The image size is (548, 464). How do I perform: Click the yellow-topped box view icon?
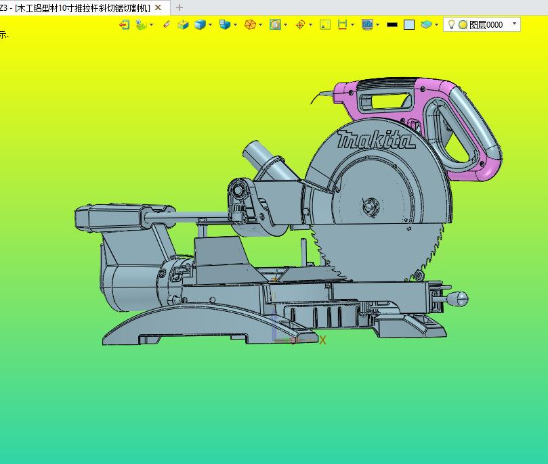(x=183, y=25)
